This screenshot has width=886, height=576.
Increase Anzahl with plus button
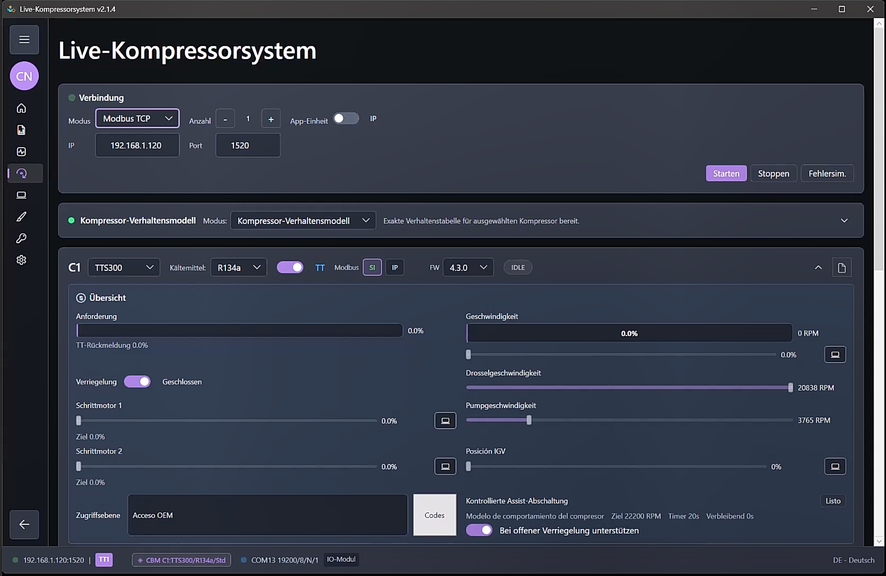click(x=271, y=119)
